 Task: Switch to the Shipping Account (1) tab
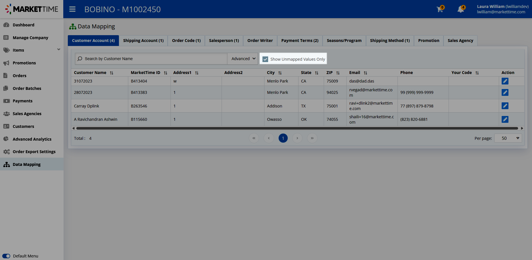click(143, 41)
